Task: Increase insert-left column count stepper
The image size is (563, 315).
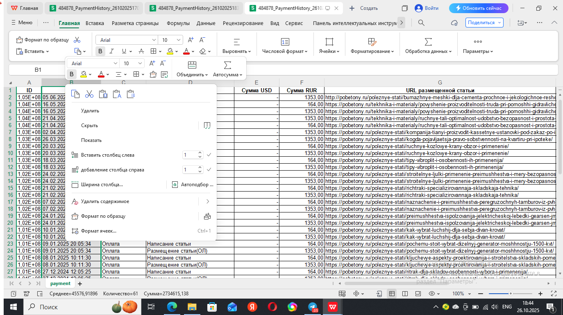Action: [200, 153]
